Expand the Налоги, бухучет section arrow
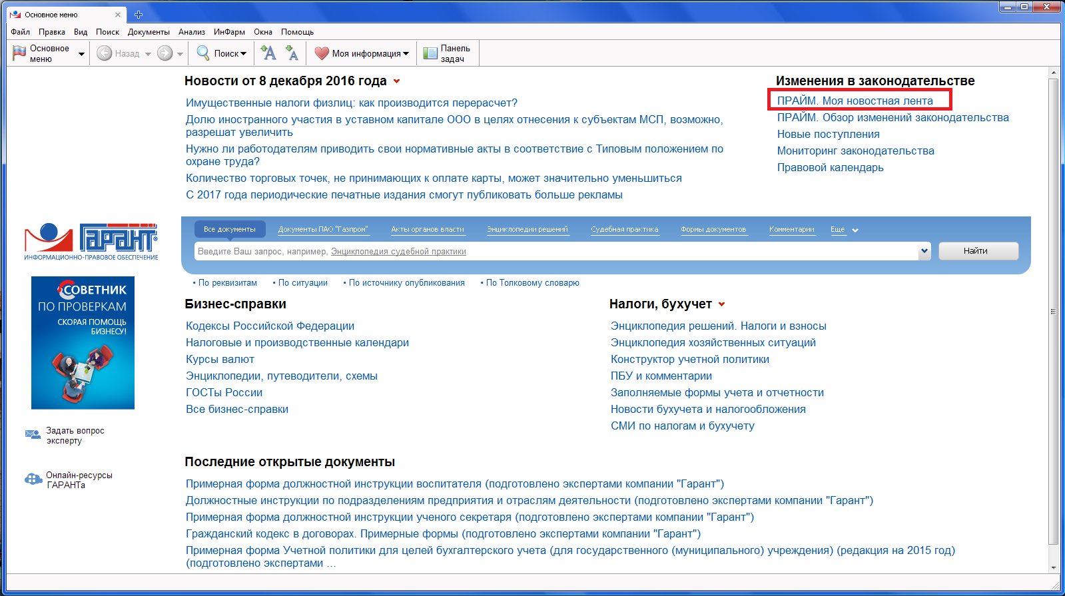The image size is (1065, 596). pos(721,304)
